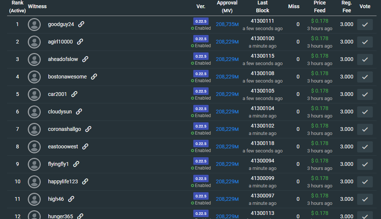Open the profile avatar of car2001
The height and width of the screenshot is (219, 381).
[x=34, y=94]
